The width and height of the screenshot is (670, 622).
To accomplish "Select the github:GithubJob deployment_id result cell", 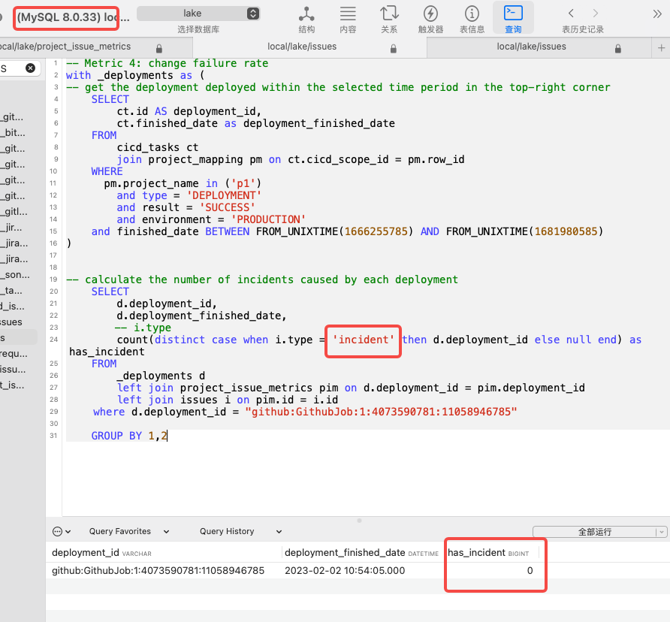I will point(158,571).
